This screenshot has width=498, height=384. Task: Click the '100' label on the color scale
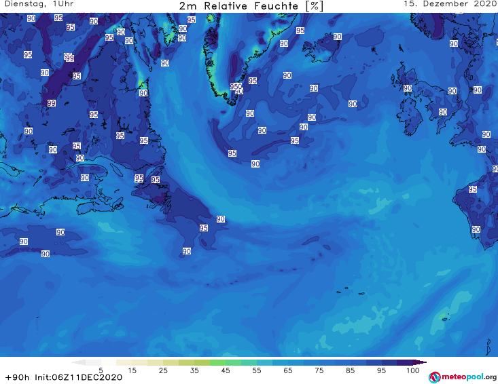(412, 370)
